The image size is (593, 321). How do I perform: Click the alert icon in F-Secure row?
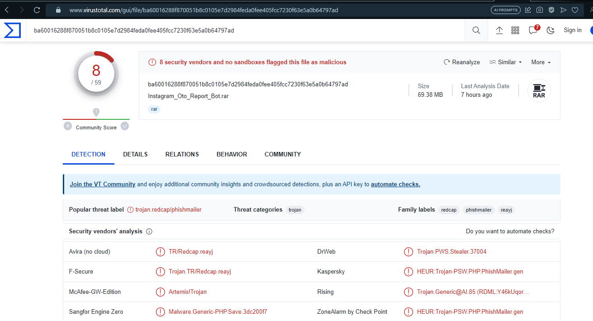[x=160, y=272]
